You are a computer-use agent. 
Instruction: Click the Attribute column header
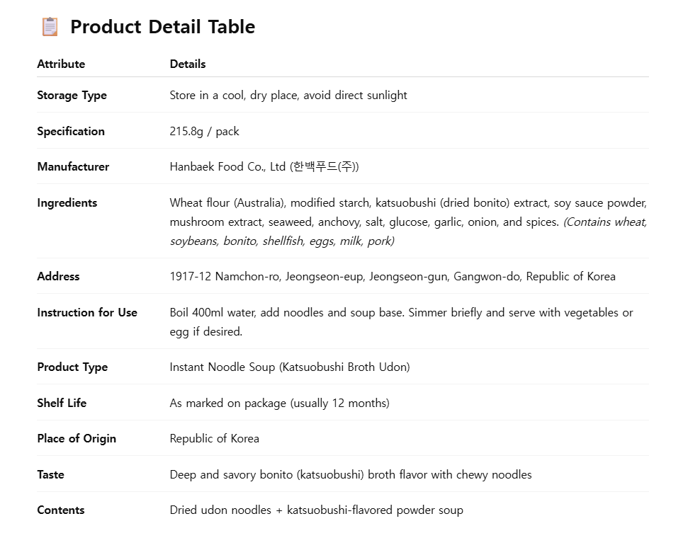(61, 64)
